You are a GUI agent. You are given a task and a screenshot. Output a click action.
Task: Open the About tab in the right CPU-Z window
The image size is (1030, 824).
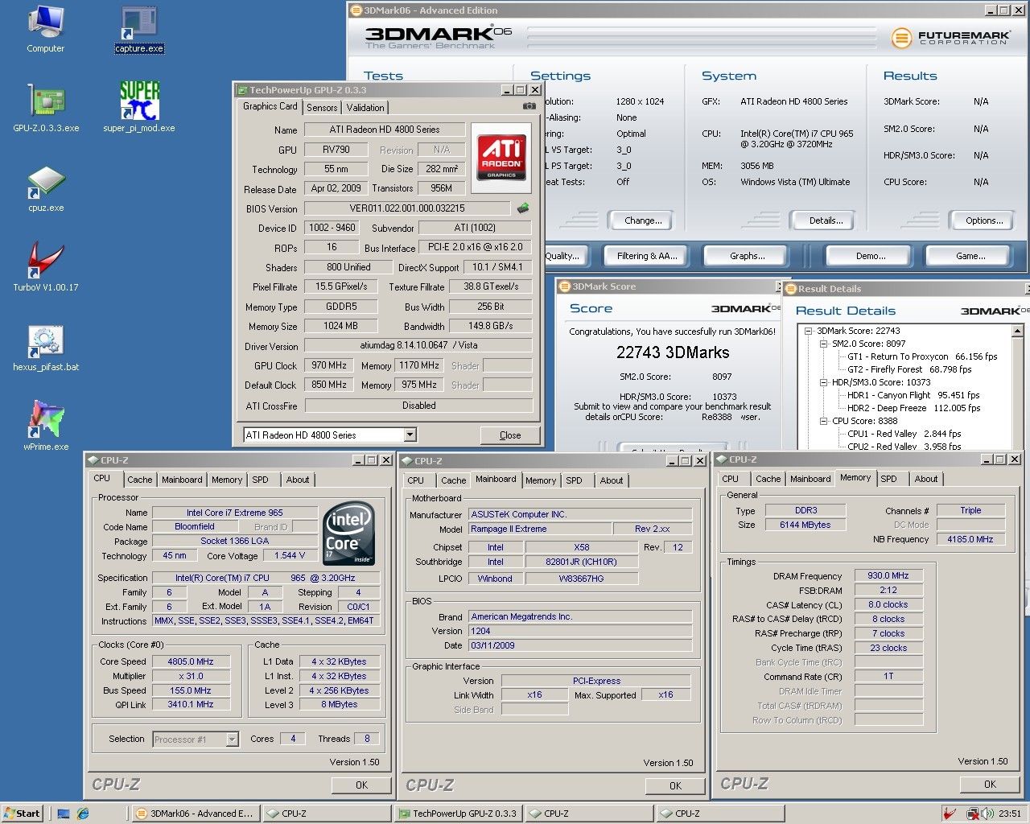pos(926,479)
